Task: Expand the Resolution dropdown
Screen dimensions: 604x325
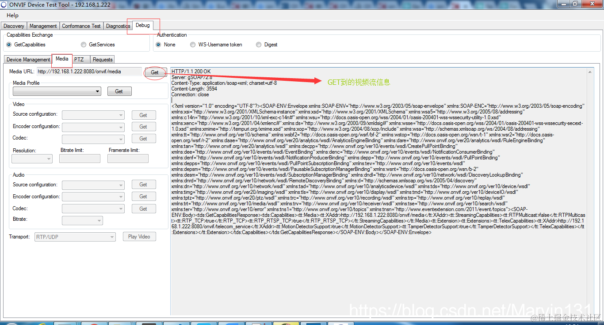Action: coord(32,159)
